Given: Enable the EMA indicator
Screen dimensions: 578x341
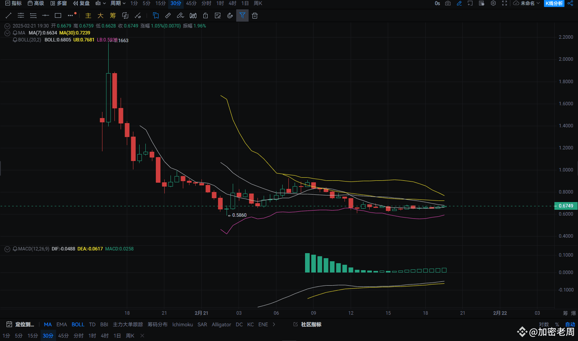Looking at the screenshot, I should coord(62,324).
